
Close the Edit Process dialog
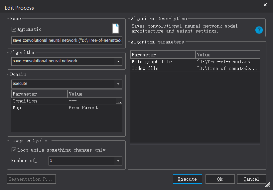click(x=265, y=5)
